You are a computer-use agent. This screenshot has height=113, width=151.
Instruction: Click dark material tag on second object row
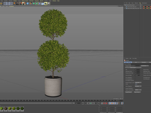pyautogui.click(x=145, y=7)
